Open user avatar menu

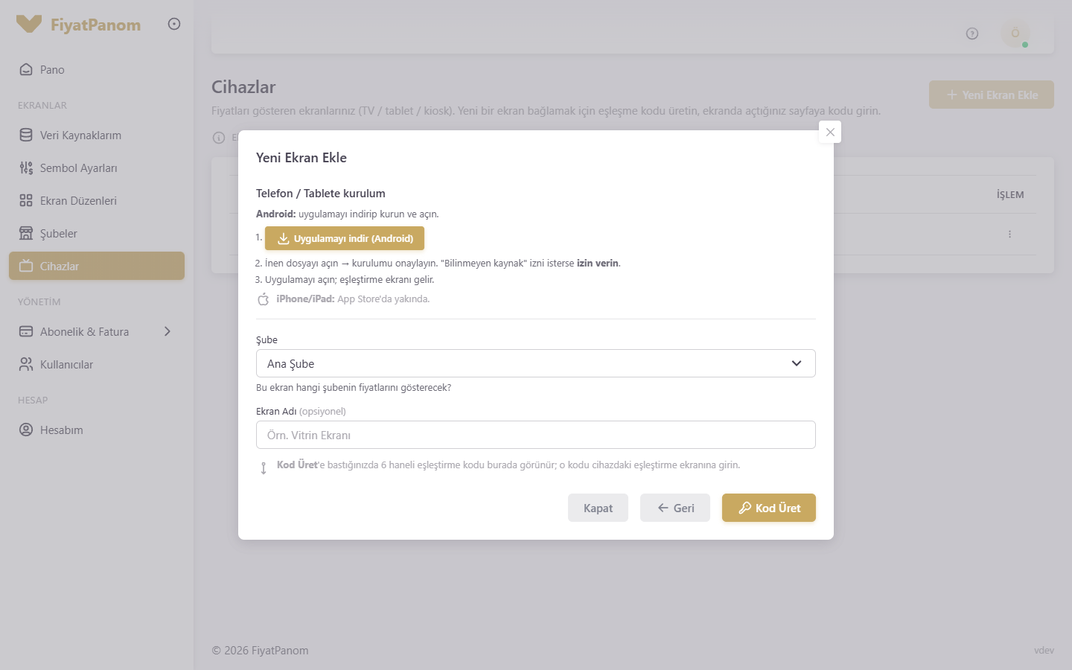[1015, 33]
